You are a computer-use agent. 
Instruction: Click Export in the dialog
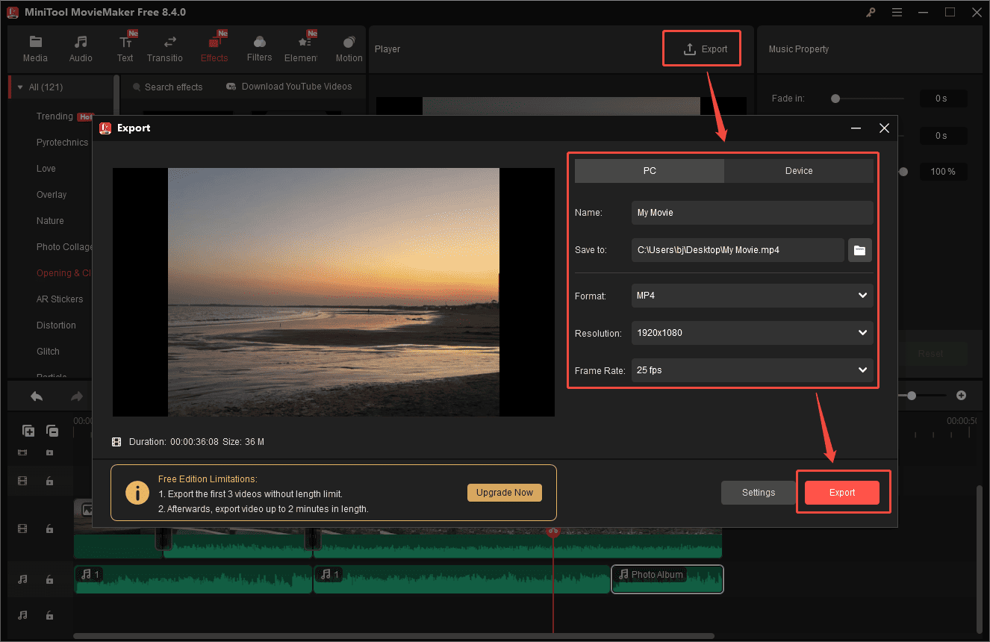coord(842,493)
